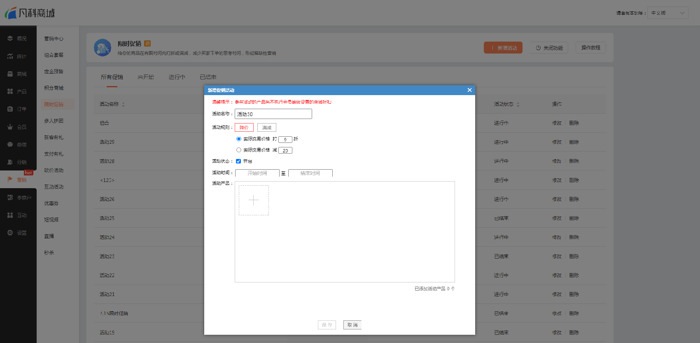Open the 产品 products sidebar icon

tap(10, 91)
